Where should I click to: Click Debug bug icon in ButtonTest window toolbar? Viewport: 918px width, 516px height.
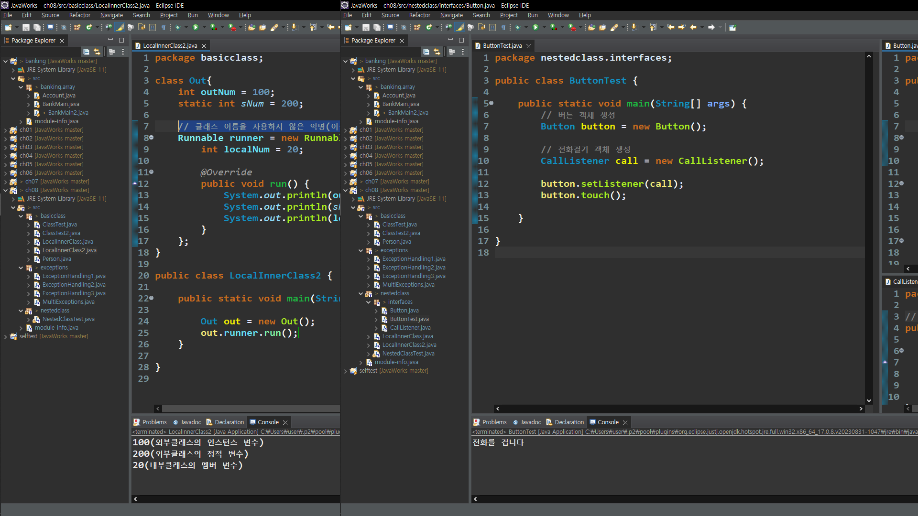point(518,27)
